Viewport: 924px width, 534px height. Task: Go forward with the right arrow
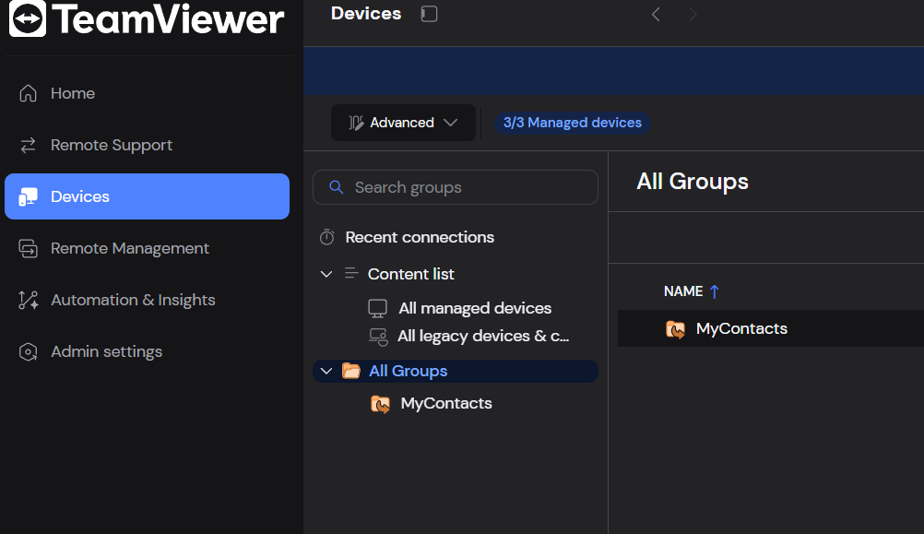[x=693, y=14]
